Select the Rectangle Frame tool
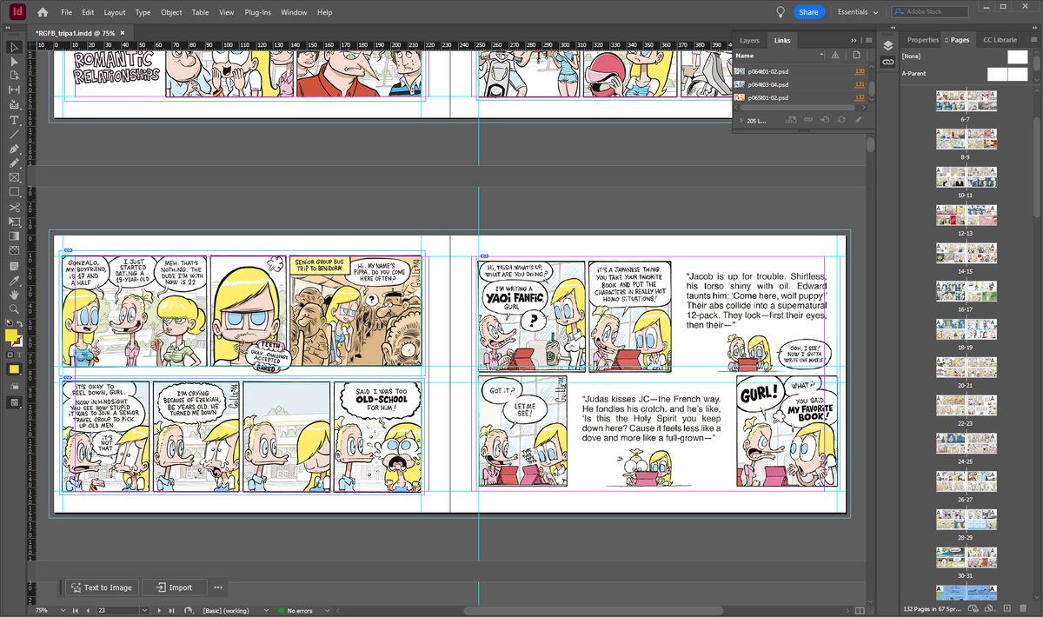 click(14, 177)
